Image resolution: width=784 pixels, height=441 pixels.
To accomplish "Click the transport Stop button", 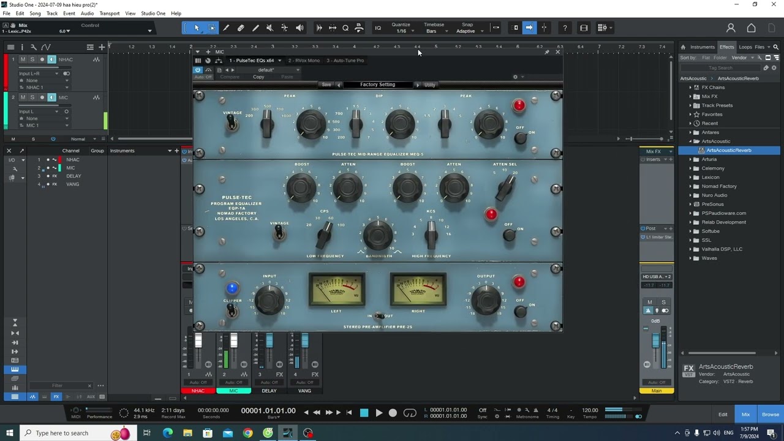I will tap(364, 413).
